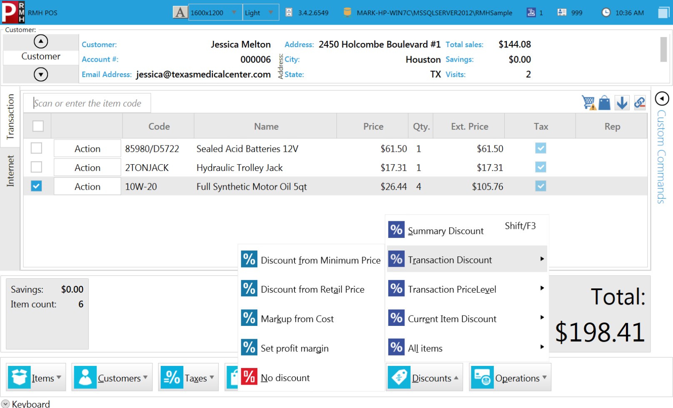Choose the Summary Discount menu item
Screen dimensions: 673x408
445,231
